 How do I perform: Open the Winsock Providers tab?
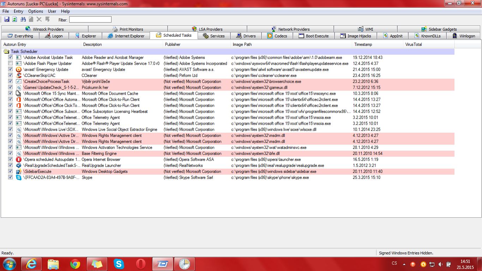45,29
